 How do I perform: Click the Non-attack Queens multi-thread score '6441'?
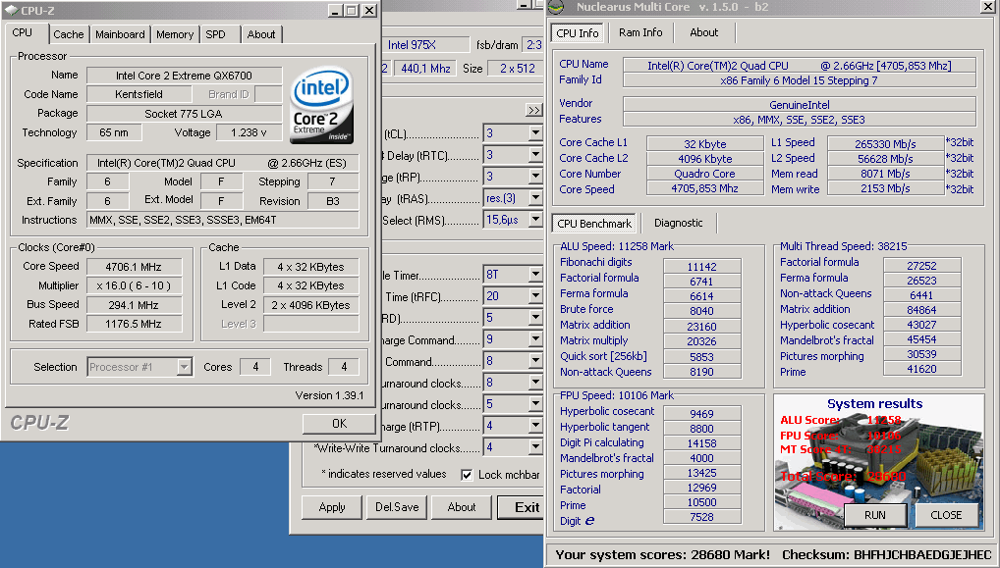pos(921,295)
